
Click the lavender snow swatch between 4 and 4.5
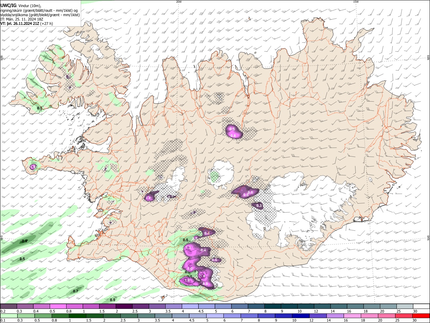190,307
